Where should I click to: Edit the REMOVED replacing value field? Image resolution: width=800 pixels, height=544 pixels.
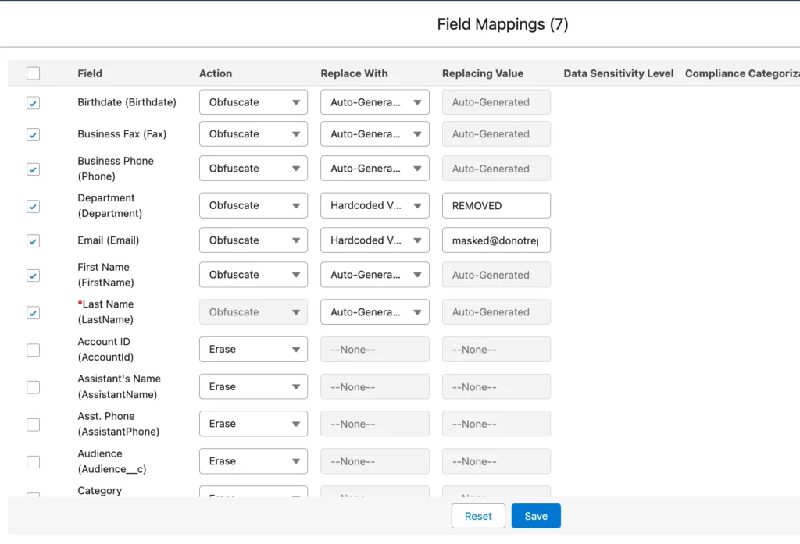[x=496, y=206]
